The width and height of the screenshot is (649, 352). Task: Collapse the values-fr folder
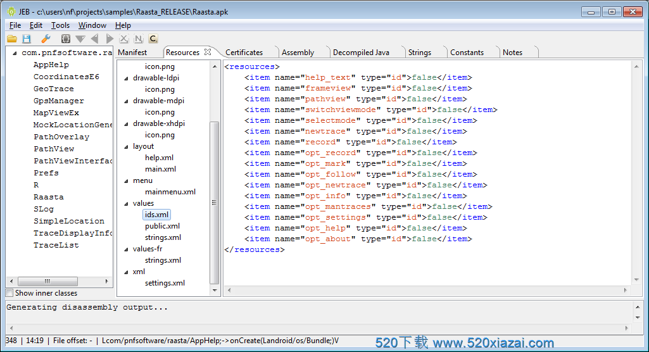126,249
